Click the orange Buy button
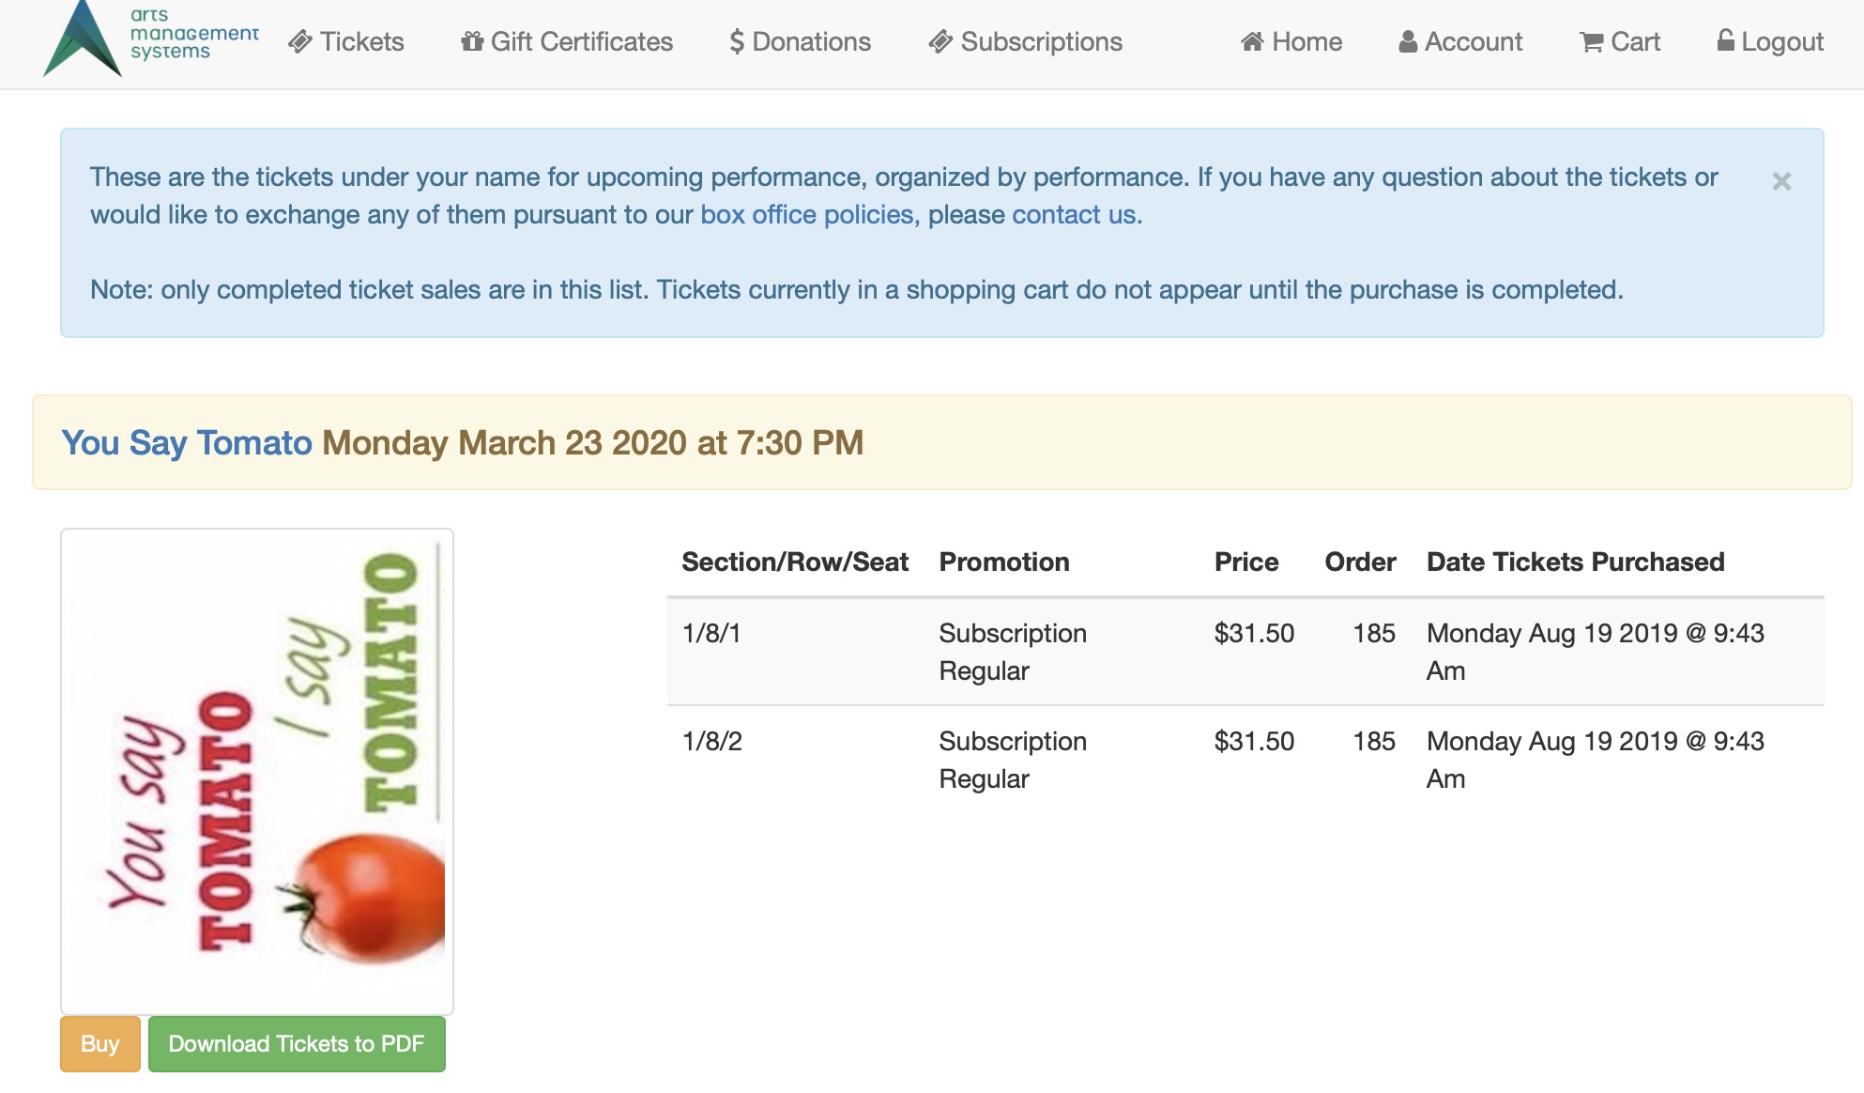 [x=100, y=1044]
